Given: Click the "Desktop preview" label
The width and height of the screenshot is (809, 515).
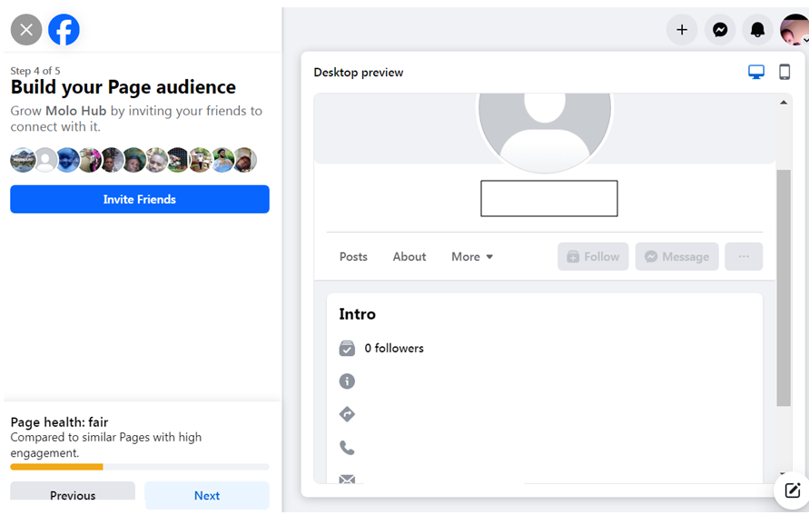Looking at the screenshot, I should [x=359, y=73].
